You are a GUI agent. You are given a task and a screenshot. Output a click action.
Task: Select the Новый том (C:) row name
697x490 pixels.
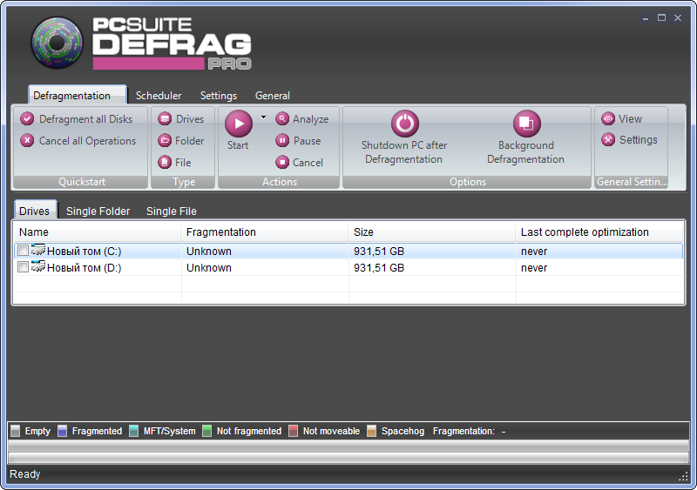(84, 252)
